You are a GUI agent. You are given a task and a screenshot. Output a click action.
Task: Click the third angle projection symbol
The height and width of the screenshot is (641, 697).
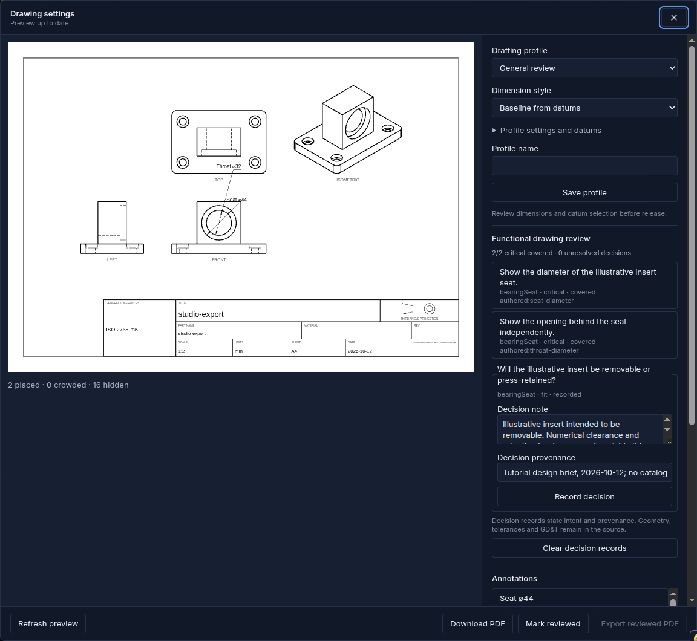coord(418,309)
